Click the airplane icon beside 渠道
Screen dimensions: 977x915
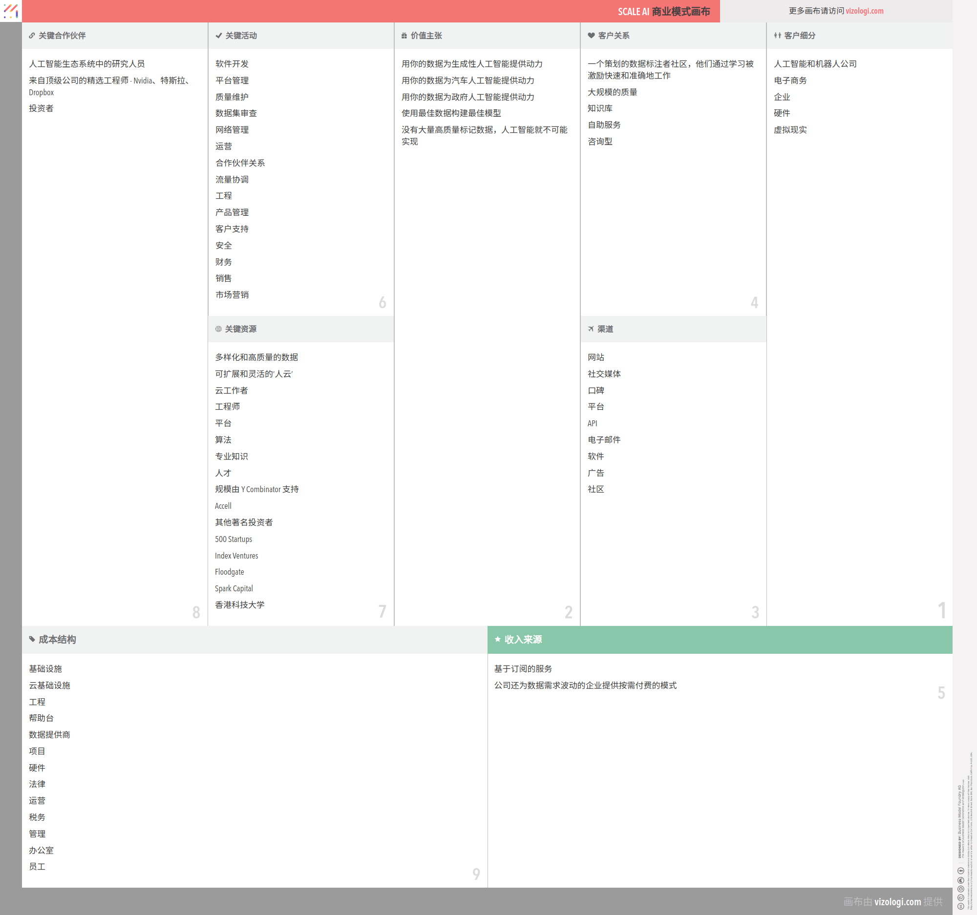tap(591, 329)
